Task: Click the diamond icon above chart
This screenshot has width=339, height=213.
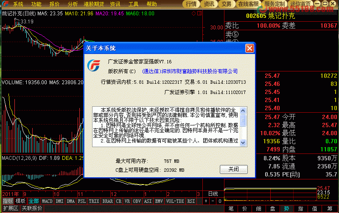Action: (194, 14)
